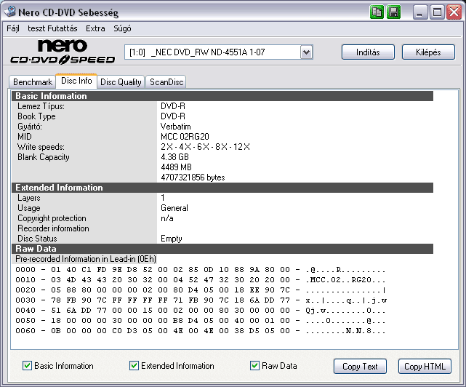Click the Basic Information section header
The image size is (466, 387).
click(x=222, y=96)
